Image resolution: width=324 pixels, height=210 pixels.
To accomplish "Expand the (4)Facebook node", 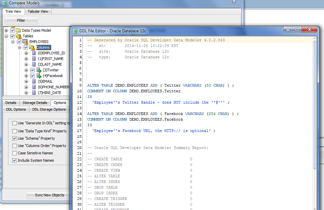I will click(26, 76).
